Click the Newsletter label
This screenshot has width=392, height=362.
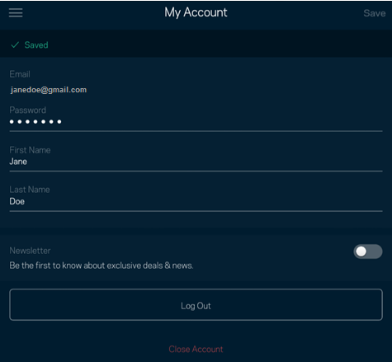30,251
